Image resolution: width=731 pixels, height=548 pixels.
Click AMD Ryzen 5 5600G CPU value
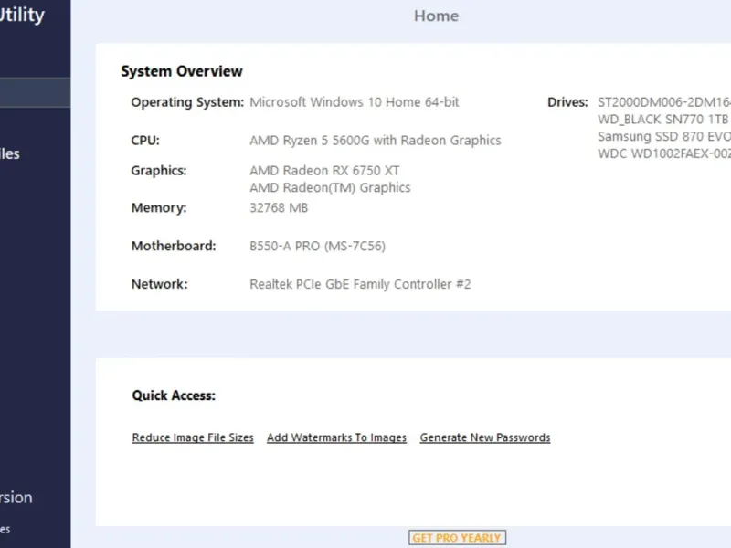(x=376, y=141)
